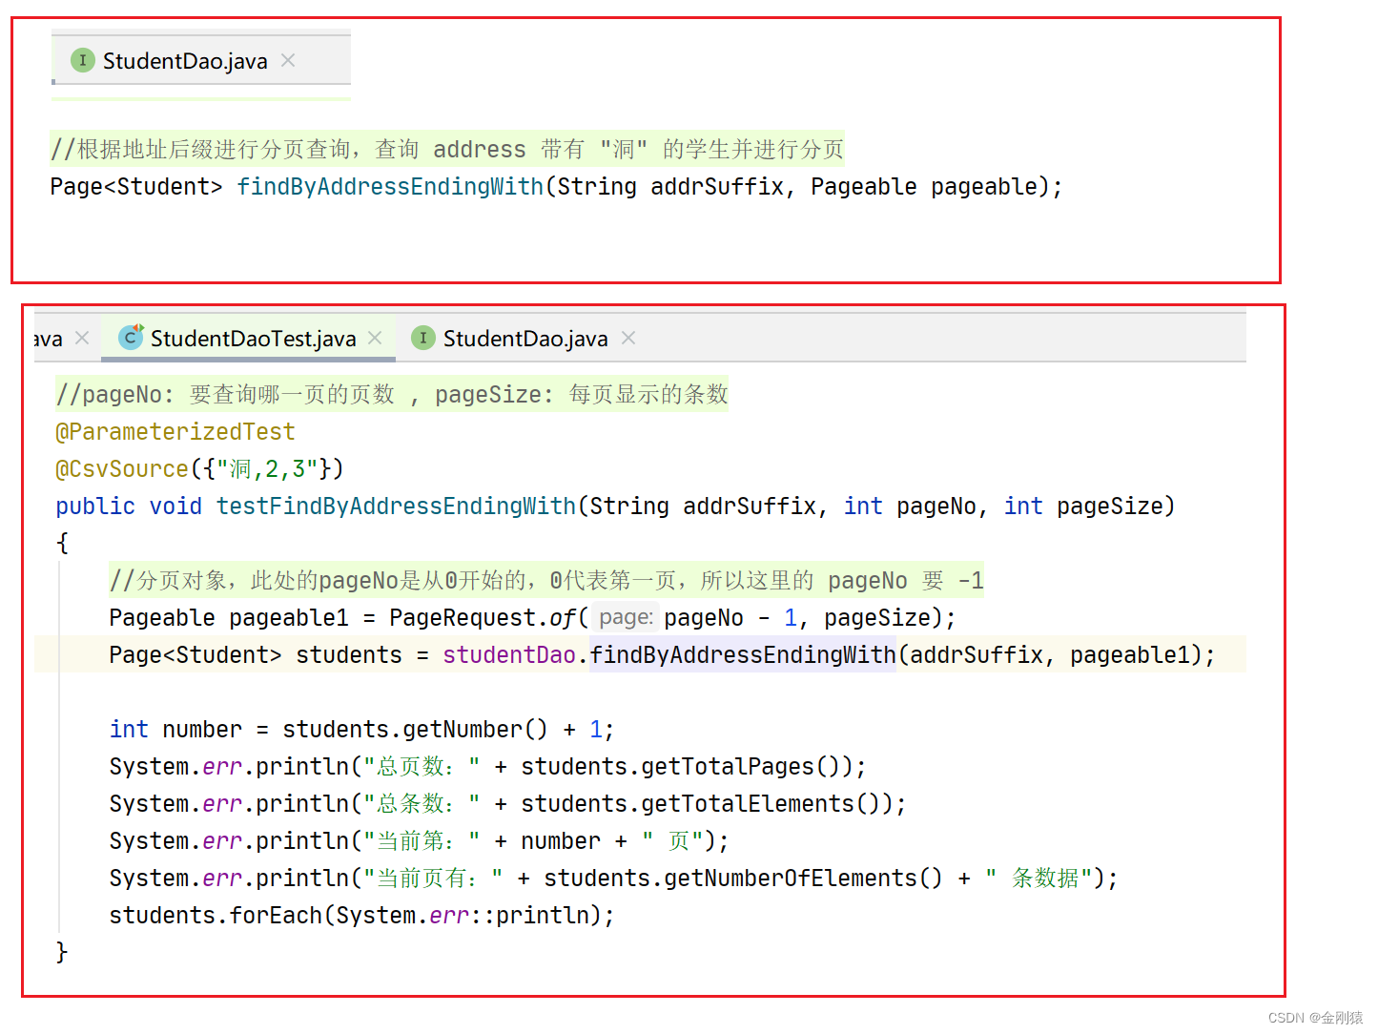The height and width of the screenshot is (1034, 1378).
Task: Close the StudentDao.java tab in top editor
Action: (x=288, y=60)
